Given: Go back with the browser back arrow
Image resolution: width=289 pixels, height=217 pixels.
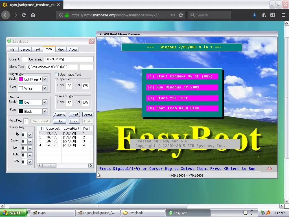Looking at the screenshot, I should [6, 15].
